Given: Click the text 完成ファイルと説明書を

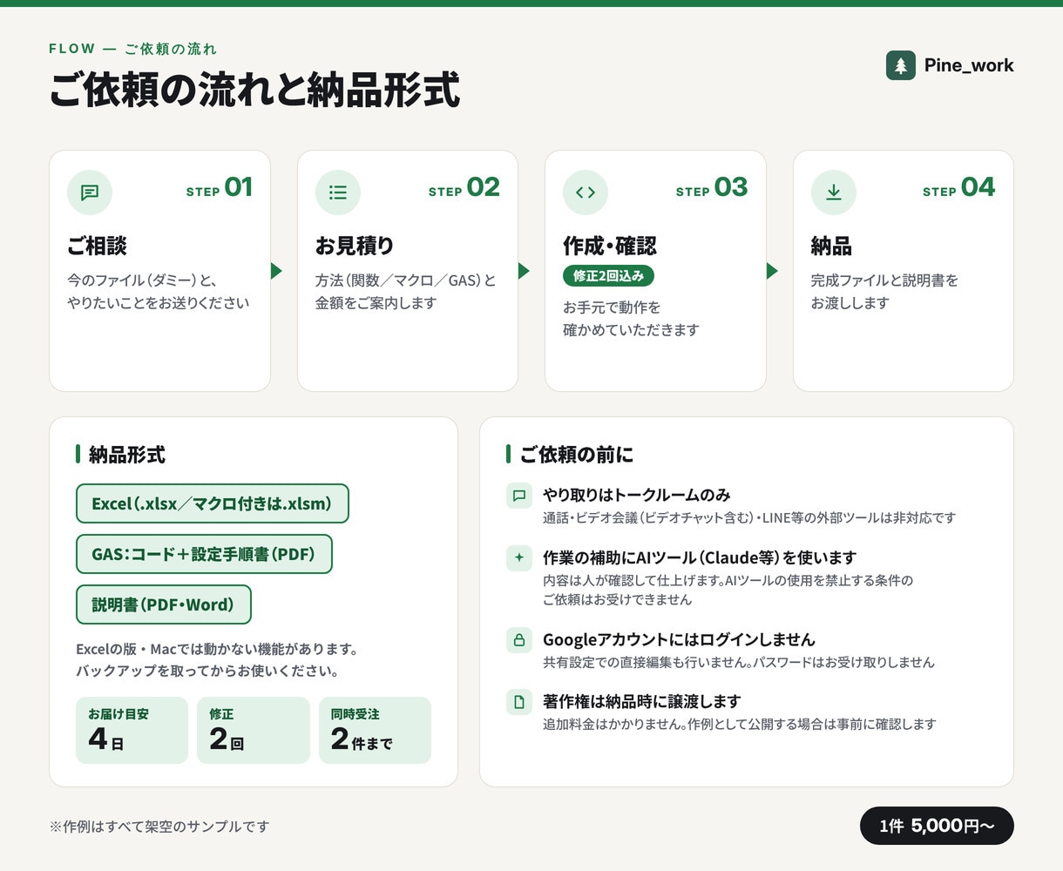Looking at the screenshot, I should click(x=884, y=280).
